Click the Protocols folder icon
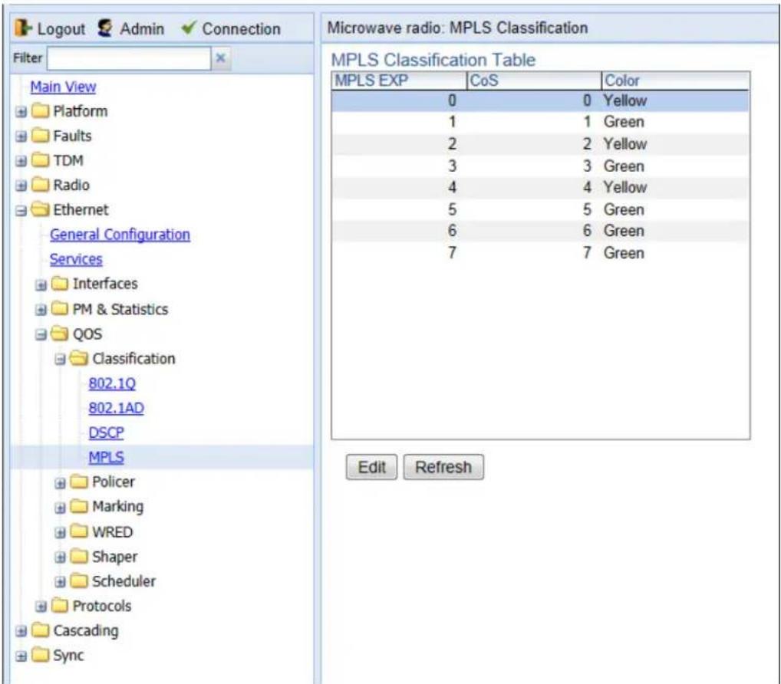781x684 pixels. [x=60, y=605]
